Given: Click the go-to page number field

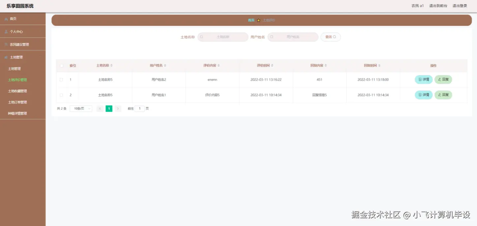Looking at the screenshot, I should 140,109.
